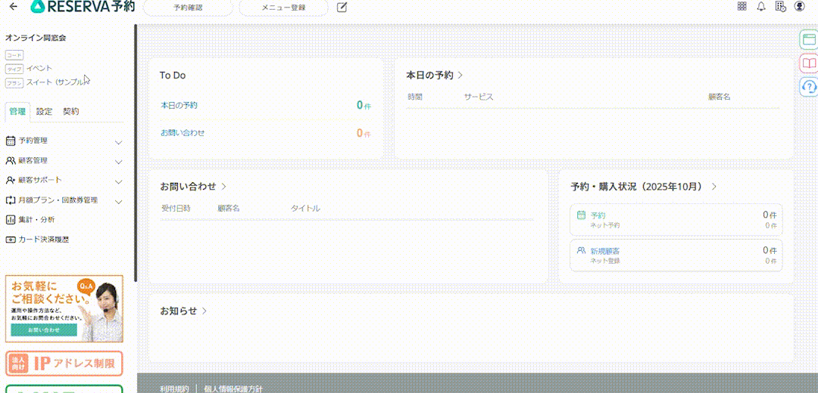Click the 顧客管理 people icon
This screenshot has height=393, width=818.
click(x=10, y=160)
